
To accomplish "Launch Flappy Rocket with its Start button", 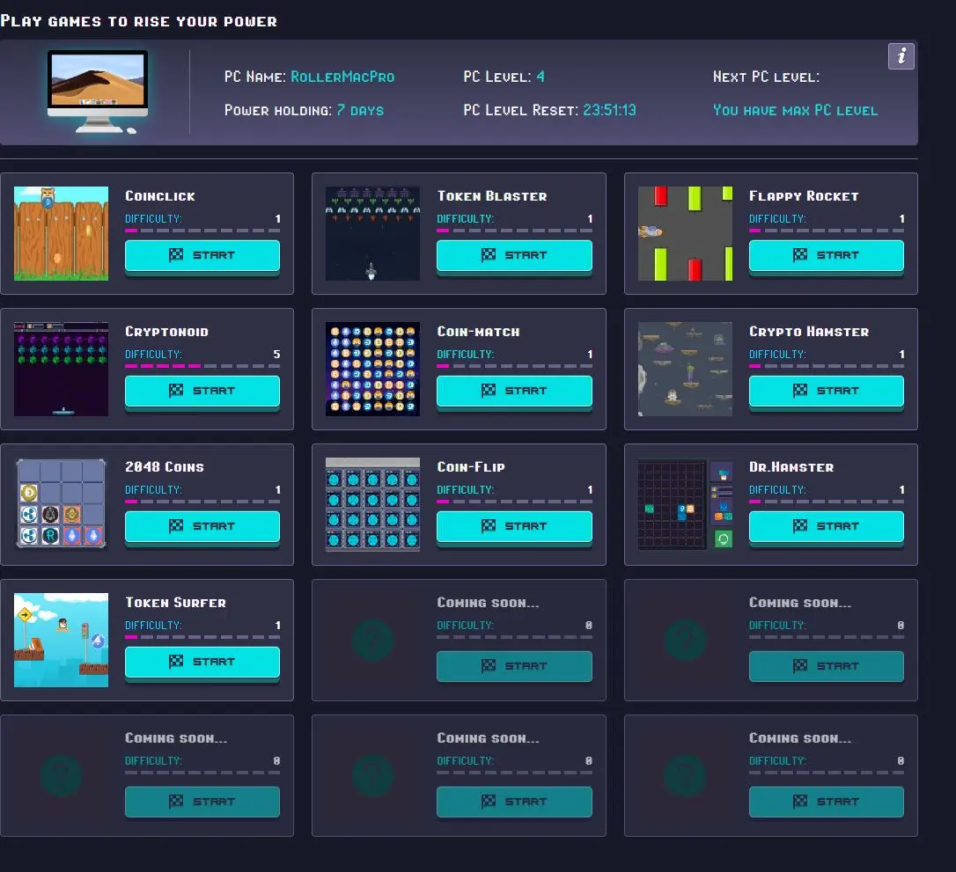I will click(x=826, y=255).
